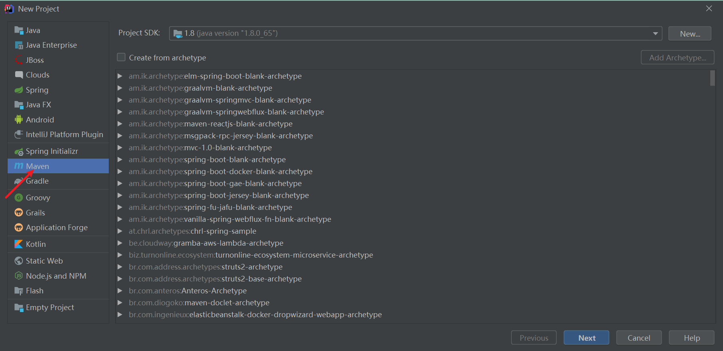Screen dimensions: 723x351
Task: Select turnonline-ecosystem-microservice-archetype row
Action: [413, 255]
